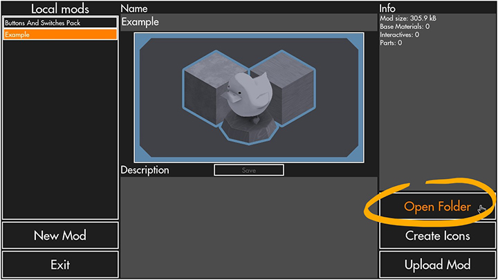Image resolution: width=498 pixels, height=280 pixels.
Task: Click the duck figure in the preview image
Action: point(248,95)
